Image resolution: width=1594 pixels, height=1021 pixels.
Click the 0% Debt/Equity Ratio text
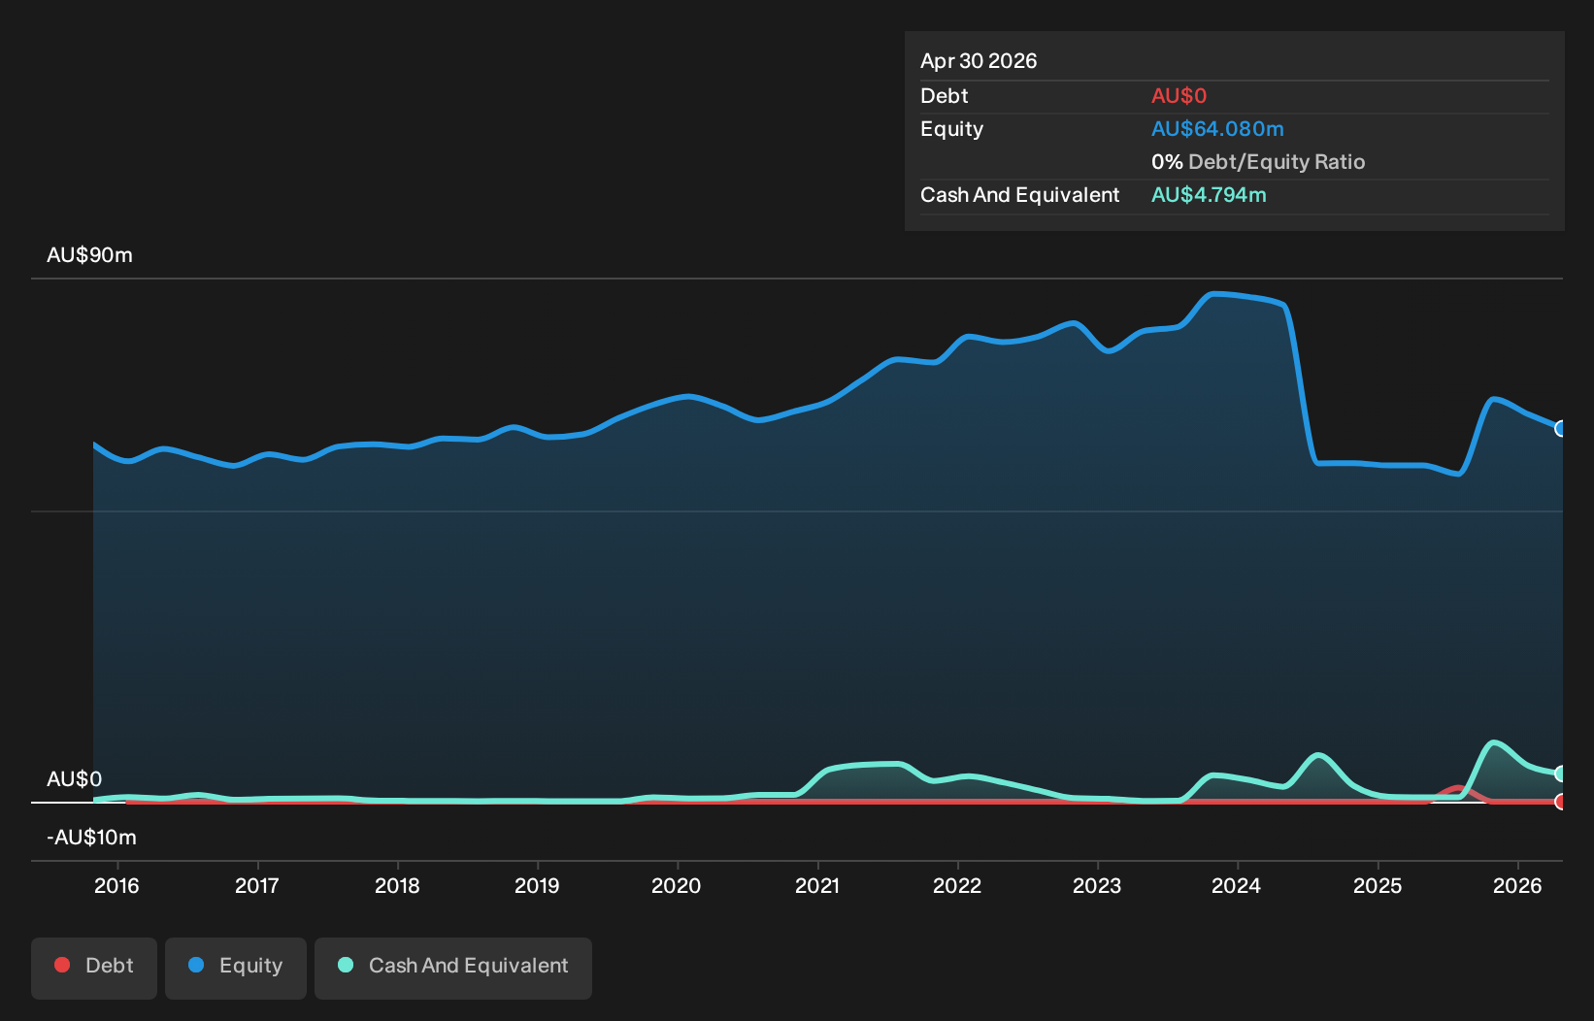coord(1258,162)
